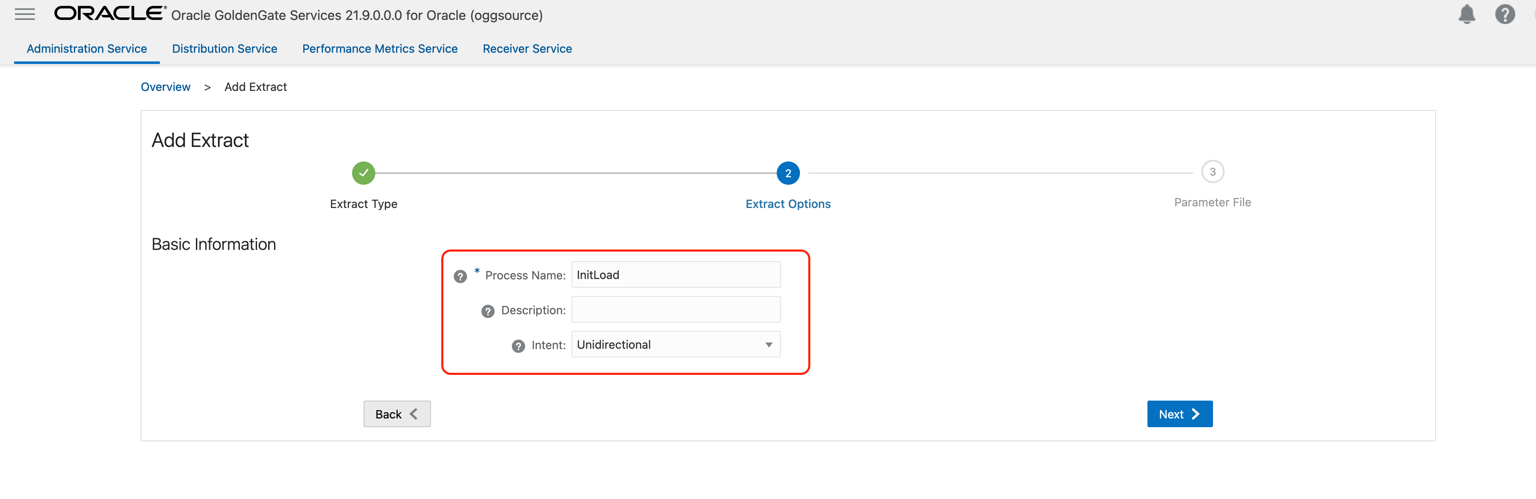This screenshot has height=499, width=1536.
Task: Switch to the Distribution Service tab
Action: (x=225, y=48)
